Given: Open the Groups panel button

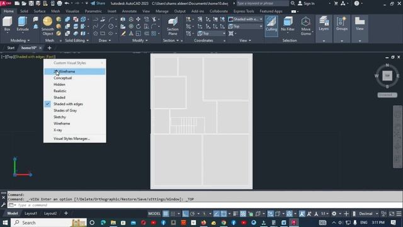Looking at the screenshot, I should click(341, 24).
